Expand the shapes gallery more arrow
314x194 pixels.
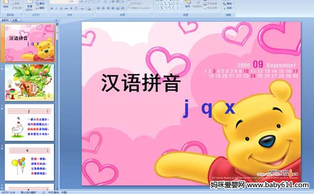coord(182,8)
